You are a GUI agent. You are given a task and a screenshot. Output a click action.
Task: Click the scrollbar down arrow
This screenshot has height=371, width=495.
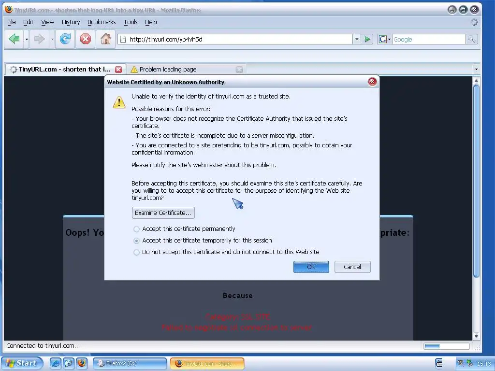pos(476,336)
